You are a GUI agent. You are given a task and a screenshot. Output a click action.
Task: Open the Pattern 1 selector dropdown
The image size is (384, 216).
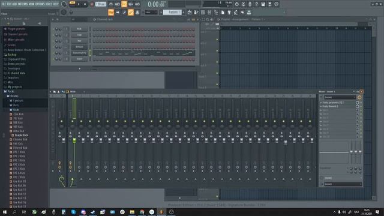point(172,12)
